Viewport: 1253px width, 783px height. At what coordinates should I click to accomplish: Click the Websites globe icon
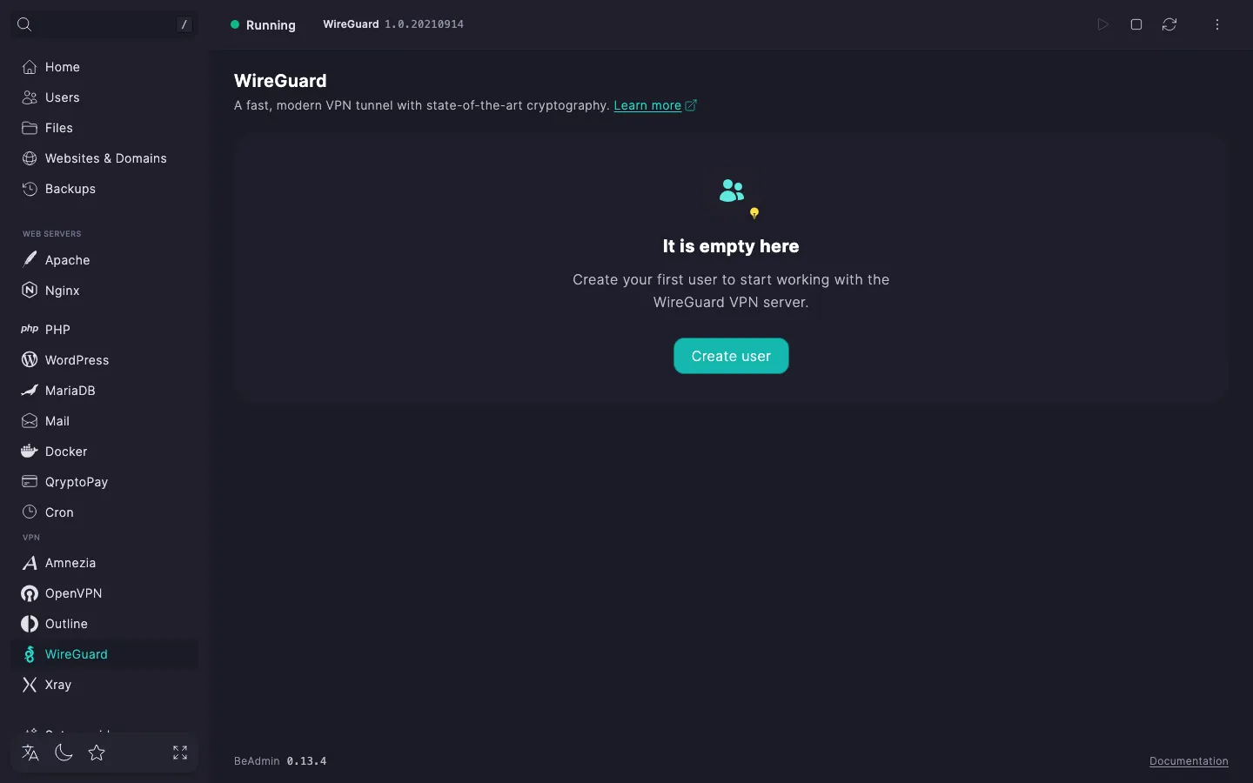click(30, 158)
